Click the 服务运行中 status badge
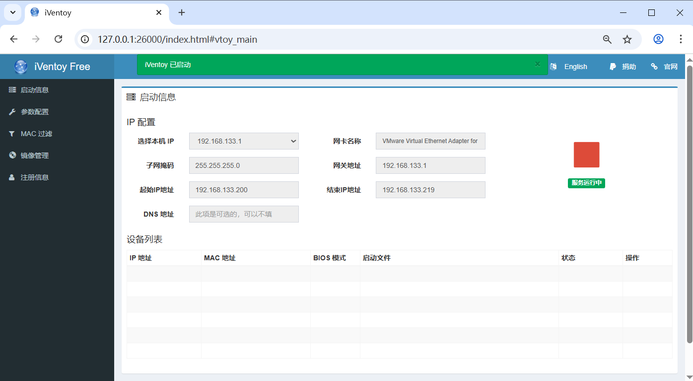 [586, 183]
